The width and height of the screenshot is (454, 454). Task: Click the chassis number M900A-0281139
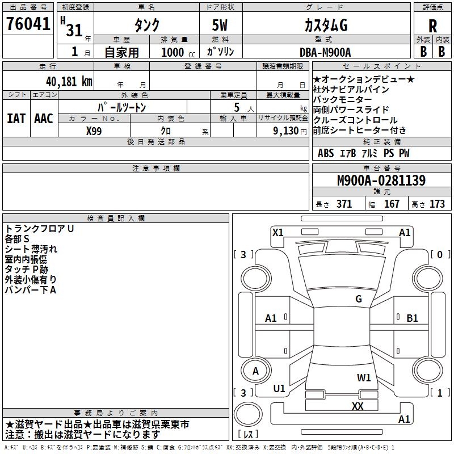[x=381, y=180]
